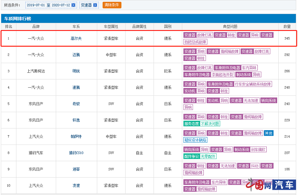Go to the 速腾 series page
The height and width of the screenshot is (195, 298).
pos(76,87)
